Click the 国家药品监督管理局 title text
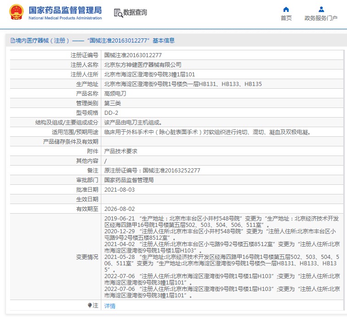The width and height of the screenshot is (347, 317). coord(65,10)
